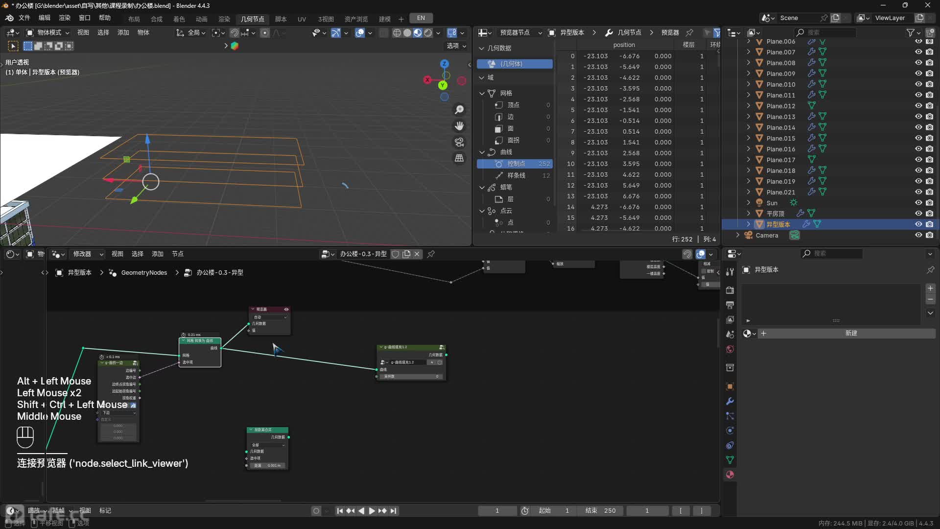940x529 pixels.
Task: Play the timeline animation
Action: point(372,511)
